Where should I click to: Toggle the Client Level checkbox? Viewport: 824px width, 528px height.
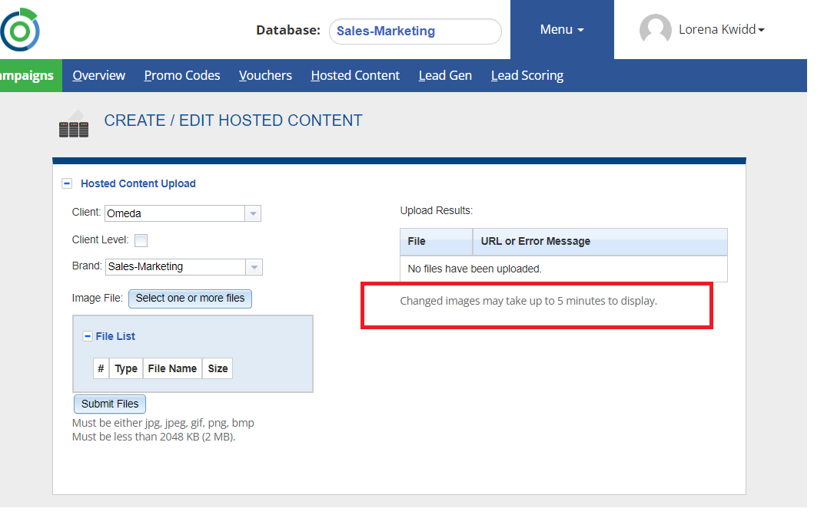point(141,240)
